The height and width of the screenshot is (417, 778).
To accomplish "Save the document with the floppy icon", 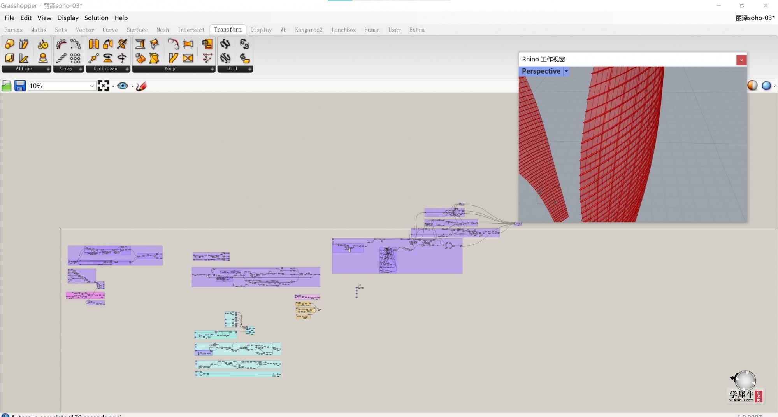I will pos(20,86).
